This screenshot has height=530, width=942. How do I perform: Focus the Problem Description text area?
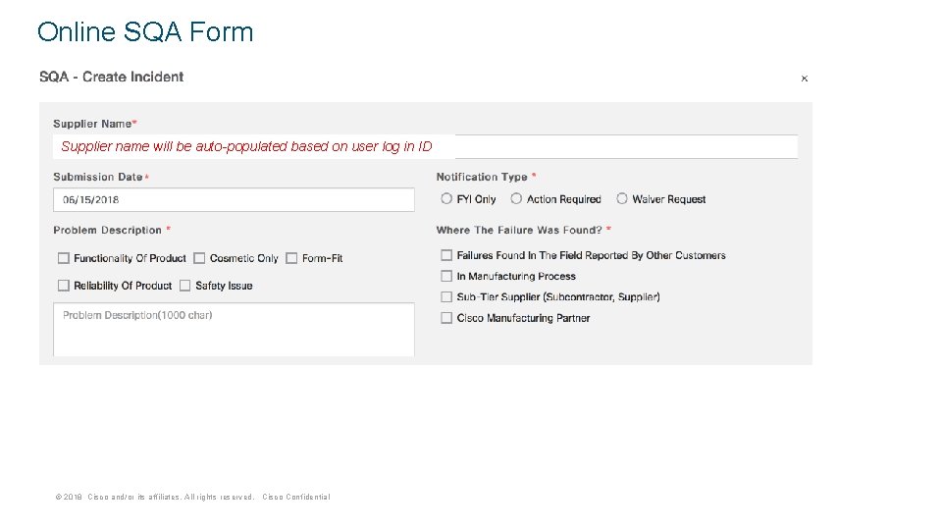pos(234,330)
